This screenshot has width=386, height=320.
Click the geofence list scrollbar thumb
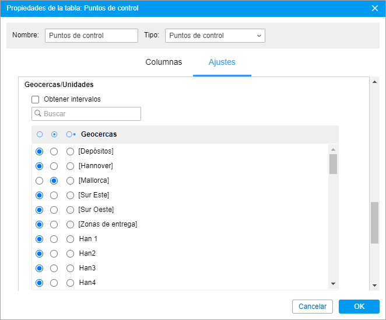333,164
